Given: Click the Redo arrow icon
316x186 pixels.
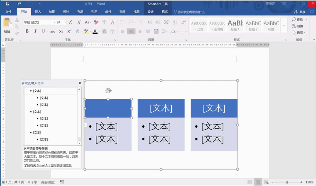Looking at the screenshot, I should pos(19,4).
